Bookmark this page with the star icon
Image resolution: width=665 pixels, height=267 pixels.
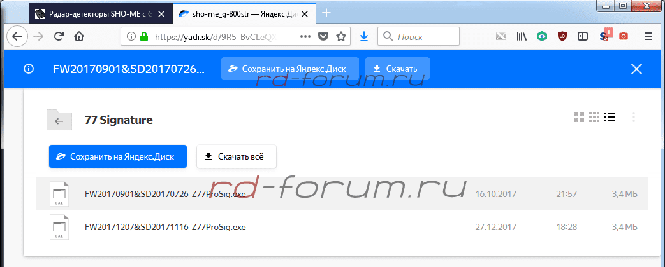[341, 37]
